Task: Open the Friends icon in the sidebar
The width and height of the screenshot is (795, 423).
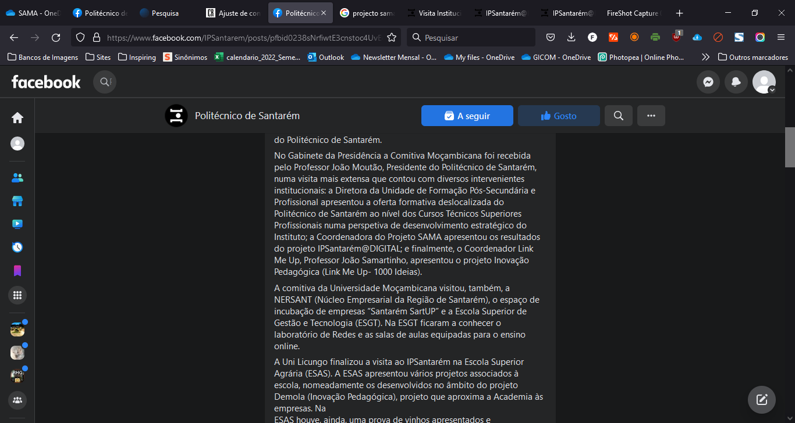Action: pos(17,178)
